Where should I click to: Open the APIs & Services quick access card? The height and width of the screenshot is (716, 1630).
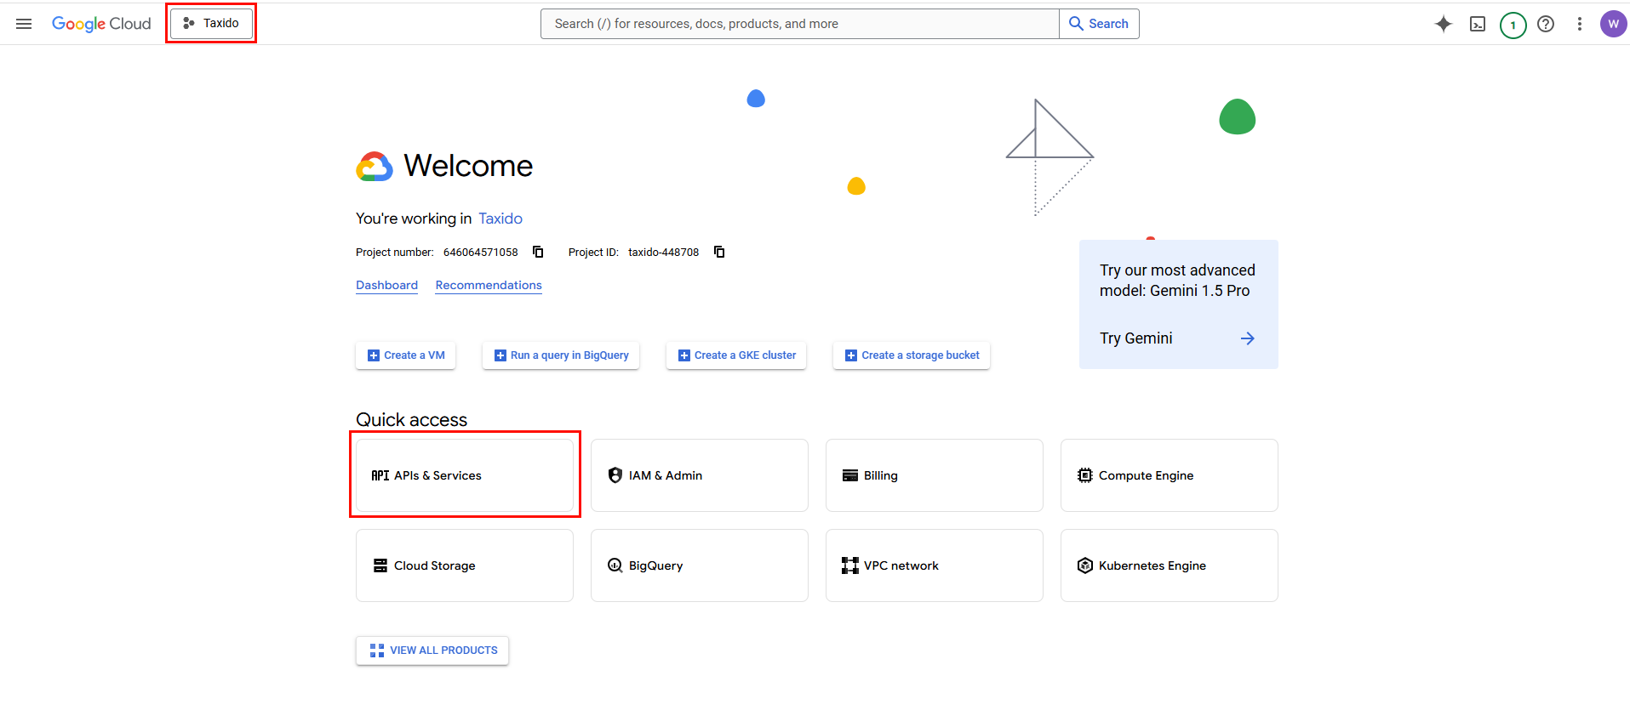tap(465, 475)
